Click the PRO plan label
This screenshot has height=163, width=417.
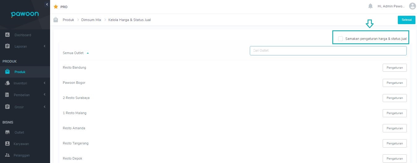(x=64, y=7)
